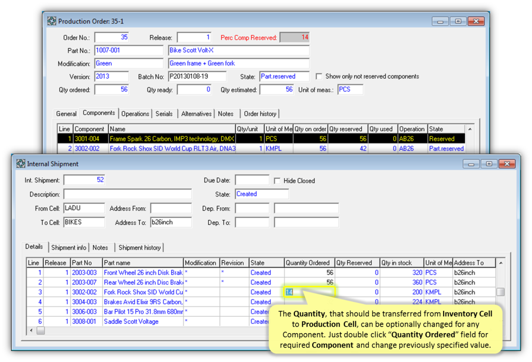Open the Order history tab
Viewport: 532px width, 362px height.
pyautogui.click(x=260, y=114)
